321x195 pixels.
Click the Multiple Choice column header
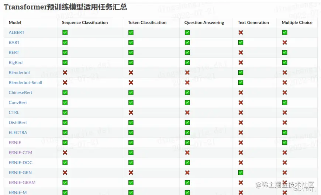tap(297, 22)
